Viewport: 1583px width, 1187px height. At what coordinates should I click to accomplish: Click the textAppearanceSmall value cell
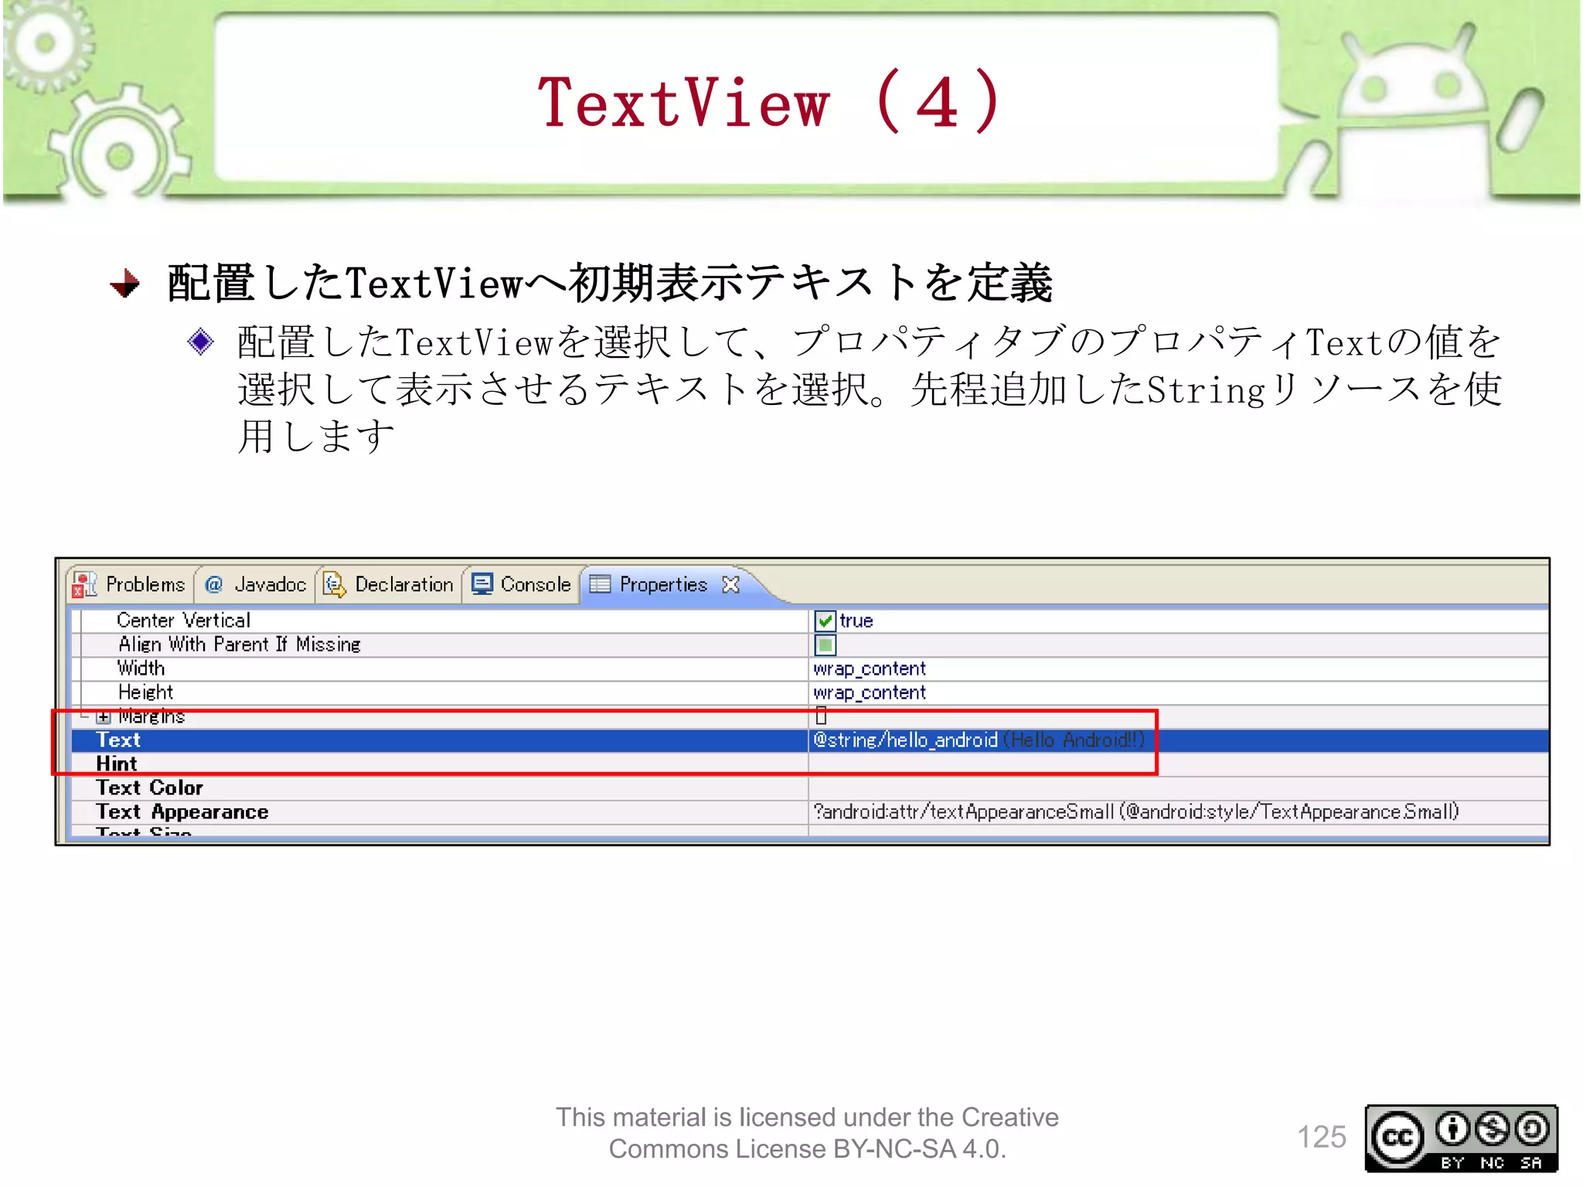coord(1178,812)
